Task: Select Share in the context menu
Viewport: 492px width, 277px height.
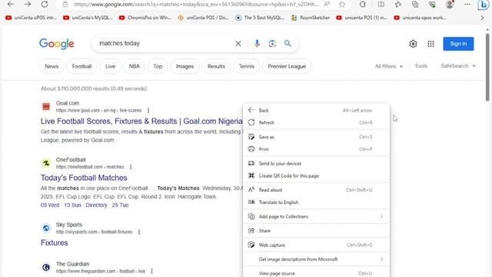Action: (x=316, y=231)
